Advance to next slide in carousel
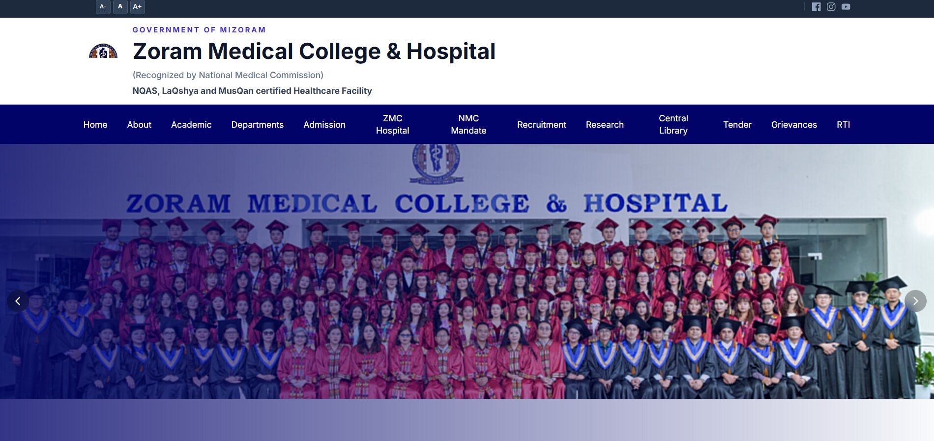The image size is (934, 441). tap(915, 301)
